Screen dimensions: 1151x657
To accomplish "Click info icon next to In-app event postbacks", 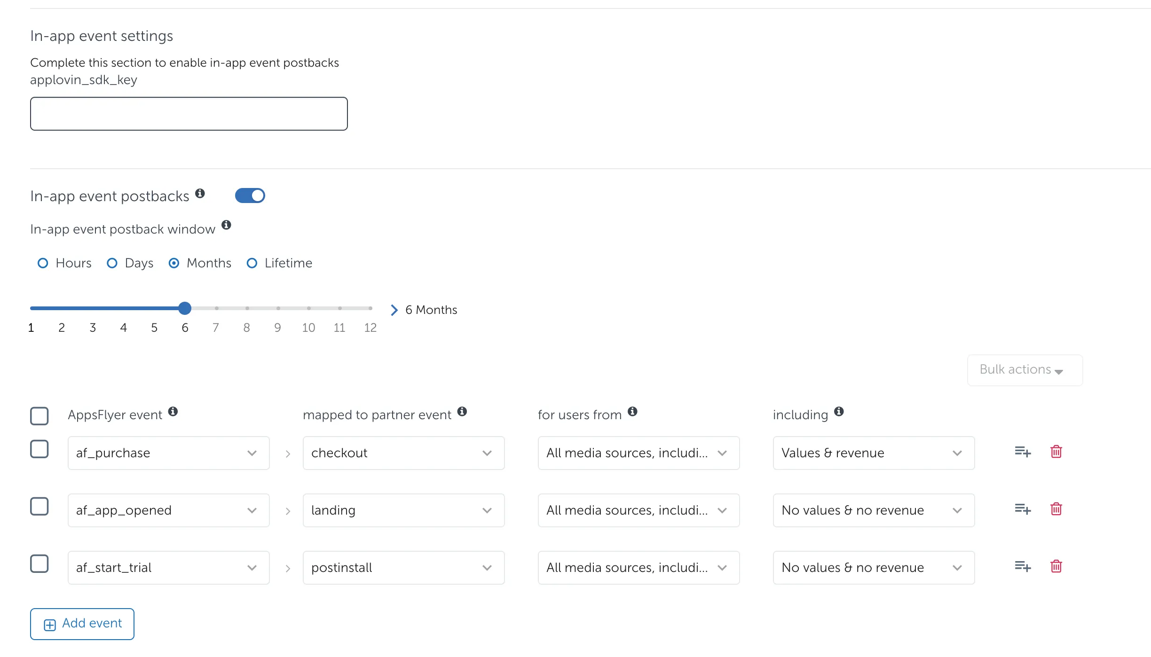I will pos(200,193).
